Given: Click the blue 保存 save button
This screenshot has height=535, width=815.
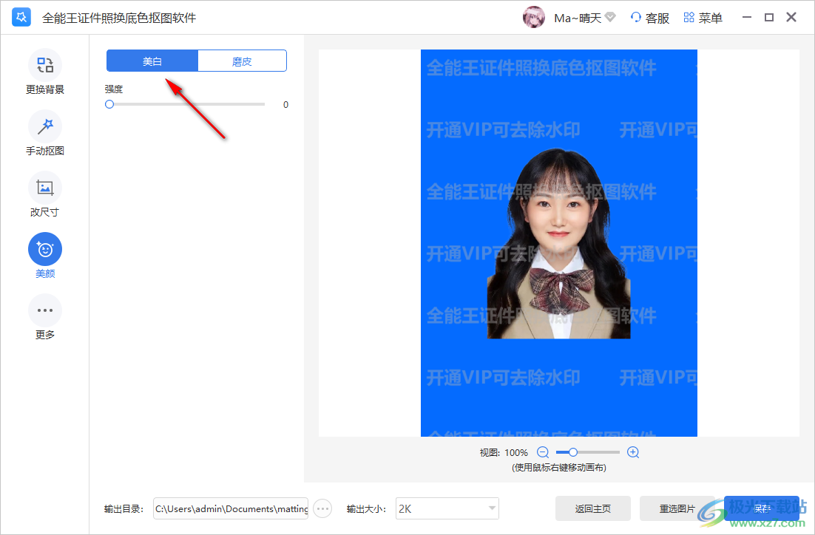Looking at the screenshot, I should pos(762,508).
